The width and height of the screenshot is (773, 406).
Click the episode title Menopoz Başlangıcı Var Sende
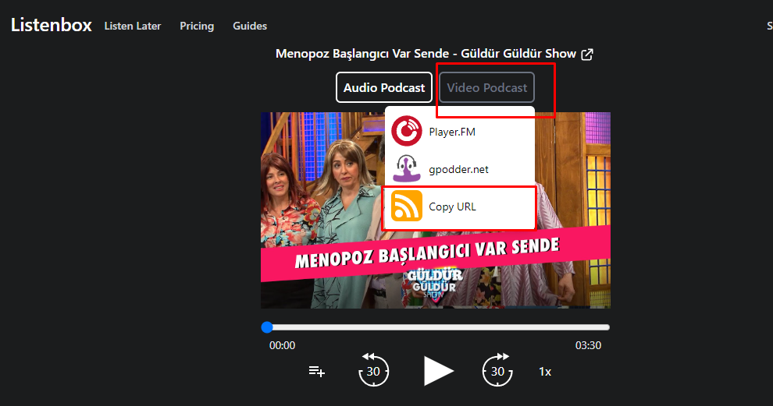tap(426, 54)
